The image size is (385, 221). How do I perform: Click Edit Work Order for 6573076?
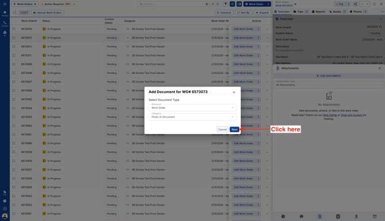pyautogui.click(x=243, y=29)
